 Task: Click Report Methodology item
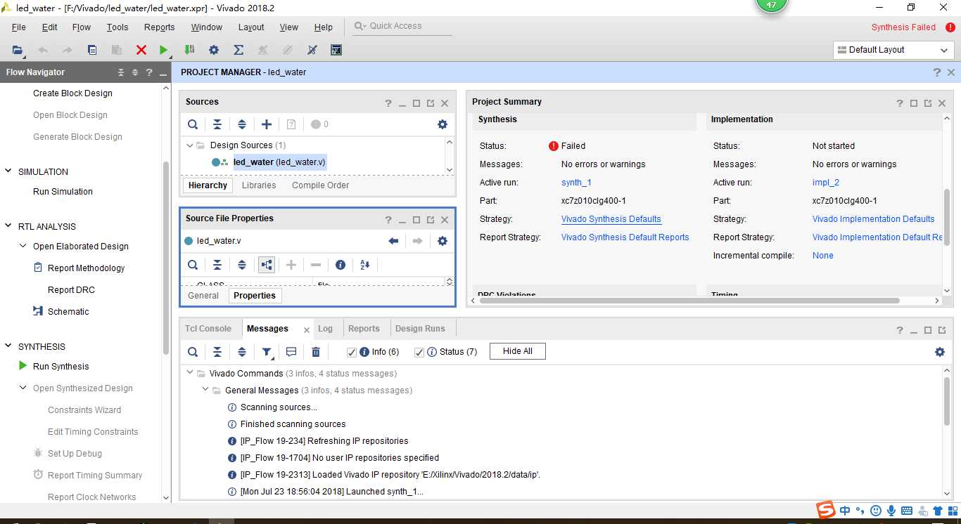(x=86, y=268)
